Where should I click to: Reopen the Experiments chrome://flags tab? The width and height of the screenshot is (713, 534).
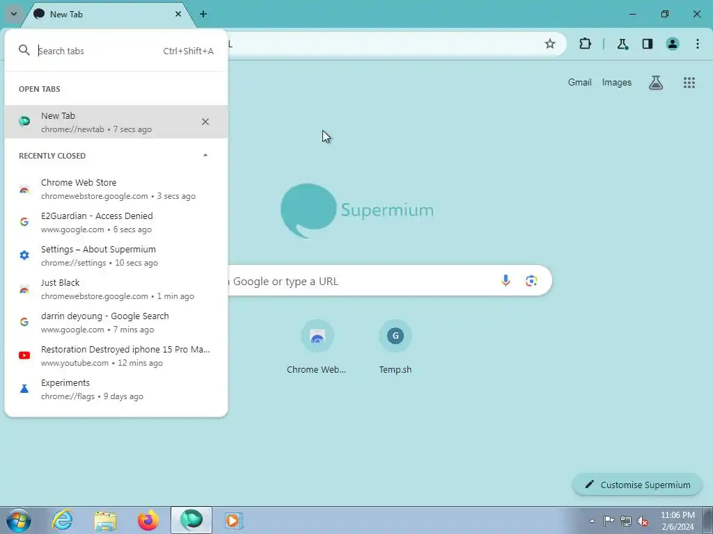click(x=116, y=389)
